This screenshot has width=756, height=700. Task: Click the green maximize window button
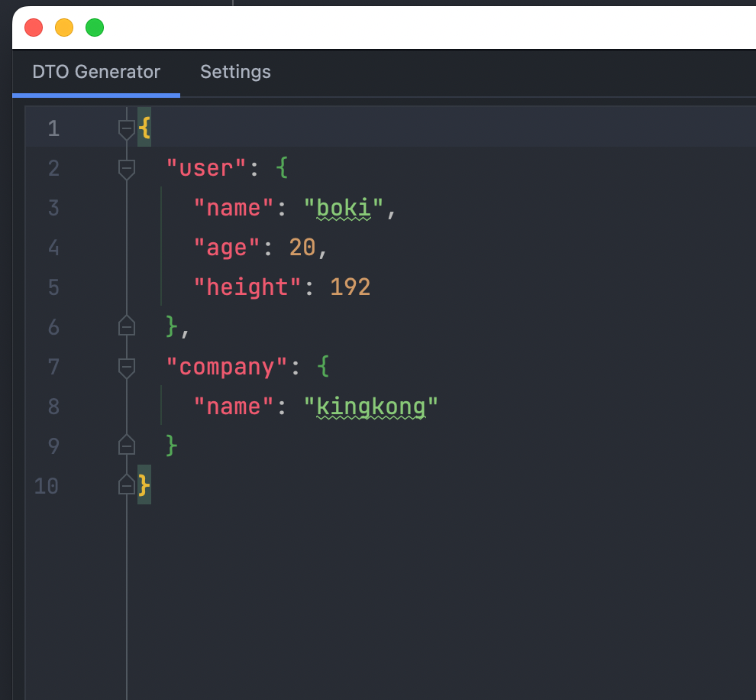click(95, 28)
